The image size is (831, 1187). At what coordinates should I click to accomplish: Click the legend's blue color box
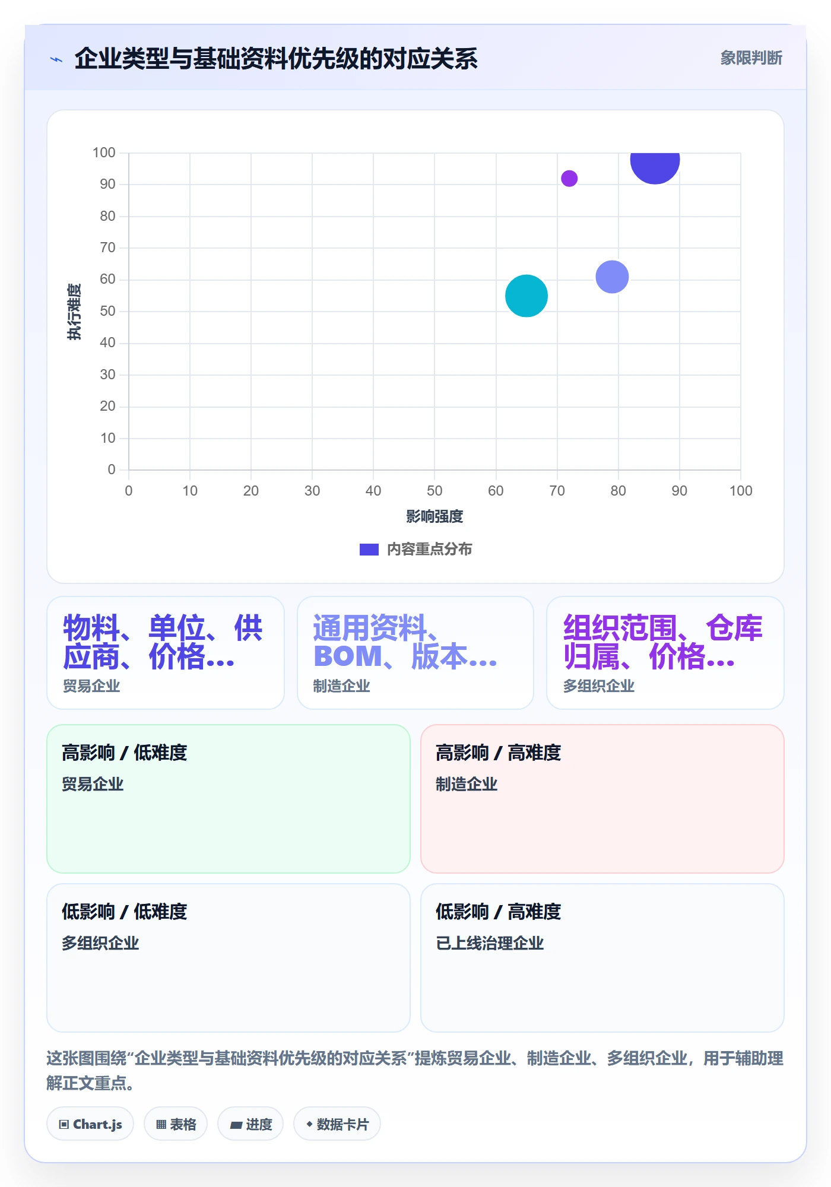point(369,550)
